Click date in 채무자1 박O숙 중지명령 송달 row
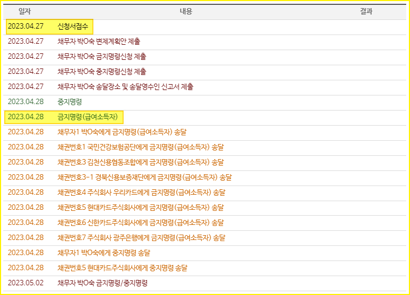 [x=26, y=253]
